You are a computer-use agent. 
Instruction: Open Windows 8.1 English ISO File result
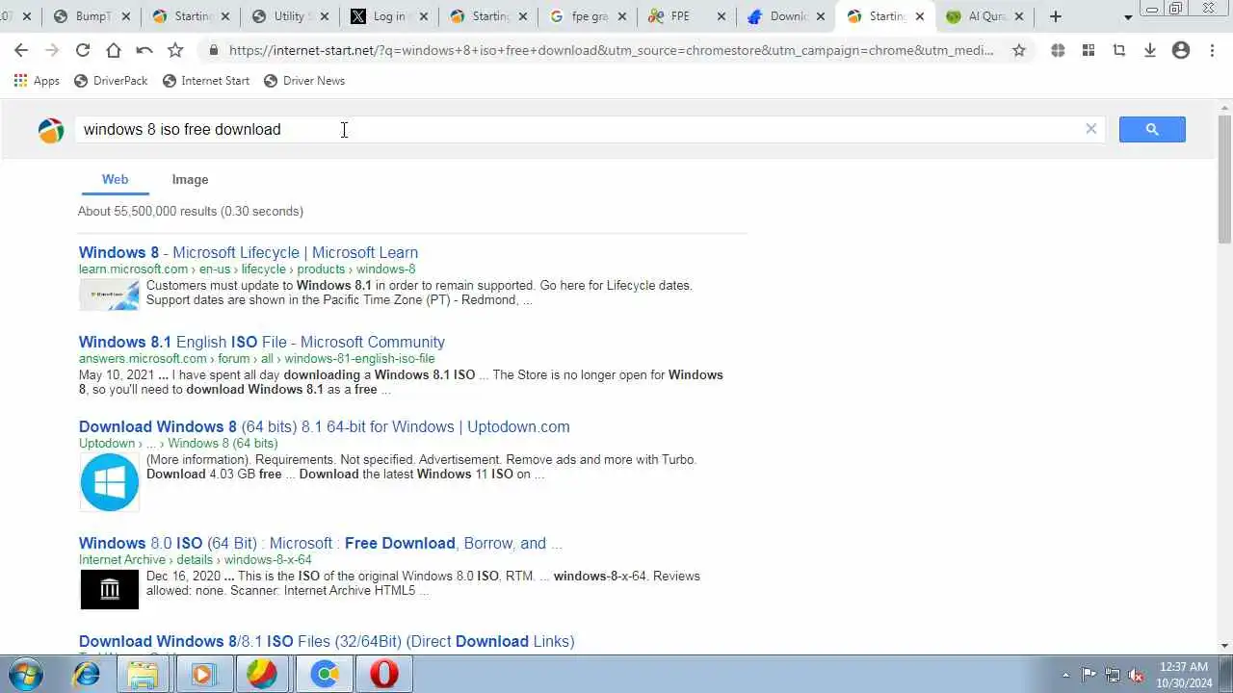point(262,342)
